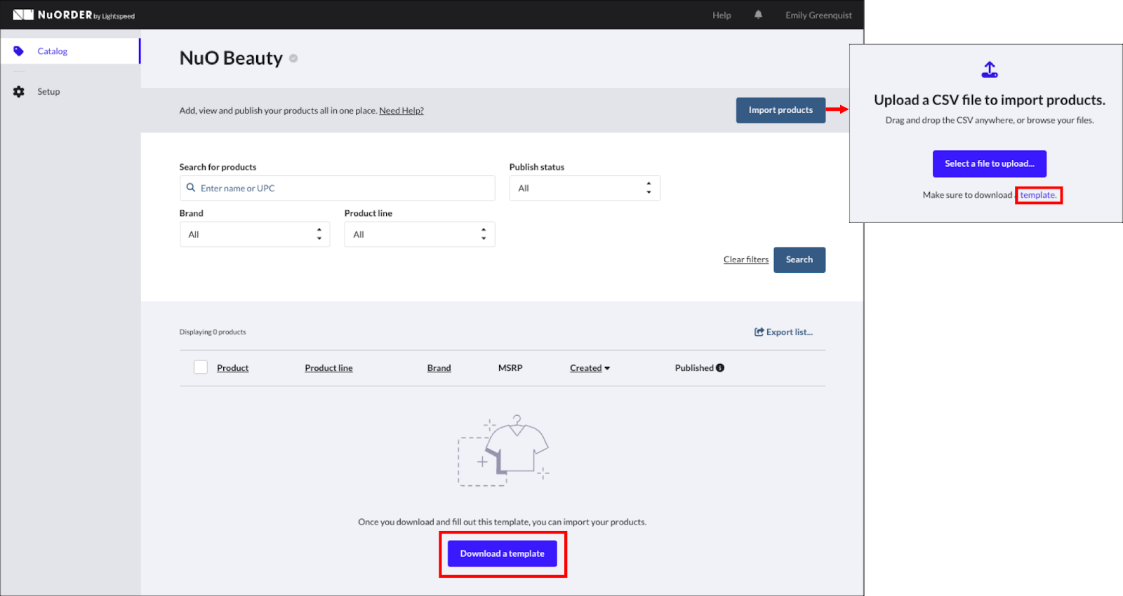Viewport: 1123px width, 596px height.
Task: Toggle the select-all products checkbox
Action: tap(201, 367)
